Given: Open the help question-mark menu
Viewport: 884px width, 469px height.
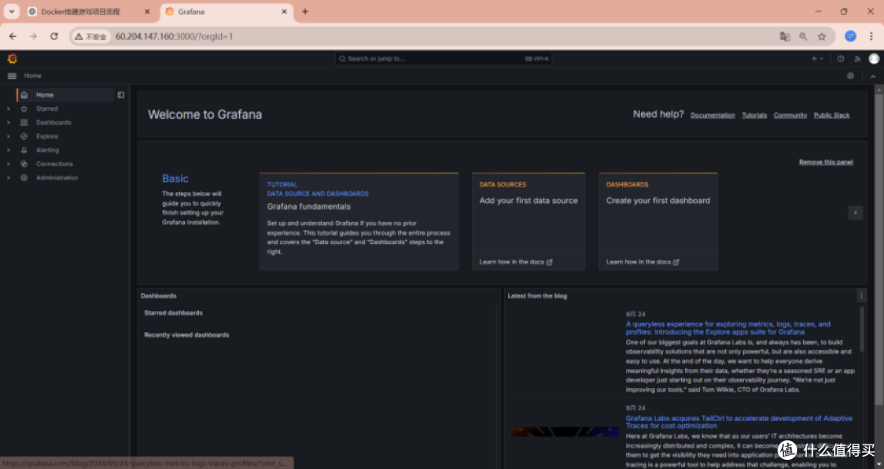Looking at the screenshot, I should click(841, 59).
